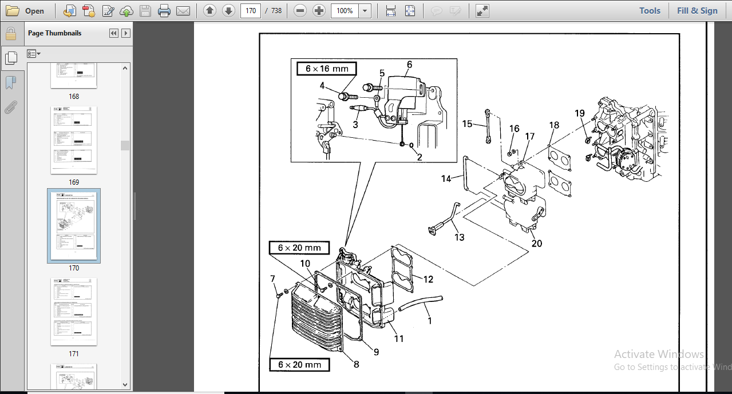The image size is (732, 394).
Task: Click the Page Thumbnails panel icon
Action: click(x=10, y=57)
